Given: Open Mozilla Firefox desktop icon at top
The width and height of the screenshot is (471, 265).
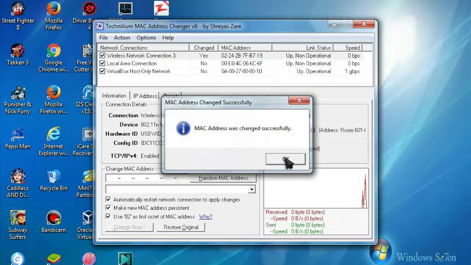Looking at the screenshot, I should (x=54, y=16).
